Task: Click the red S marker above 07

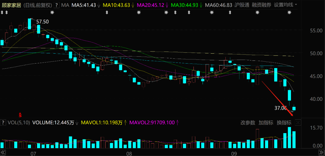Action: (x=20, y=114)
